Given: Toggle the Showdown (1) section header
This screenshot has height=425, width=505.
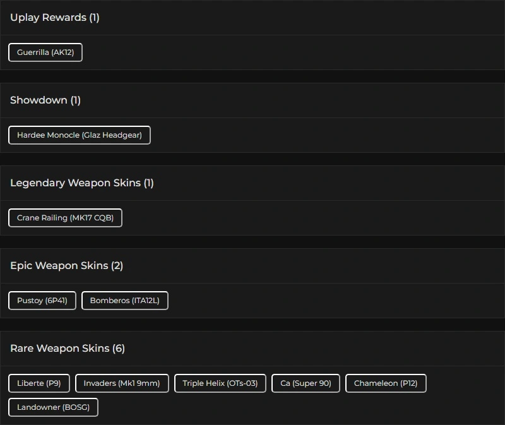Looking at the screenshot, I should pyautogui.click(x=252, y=100).
